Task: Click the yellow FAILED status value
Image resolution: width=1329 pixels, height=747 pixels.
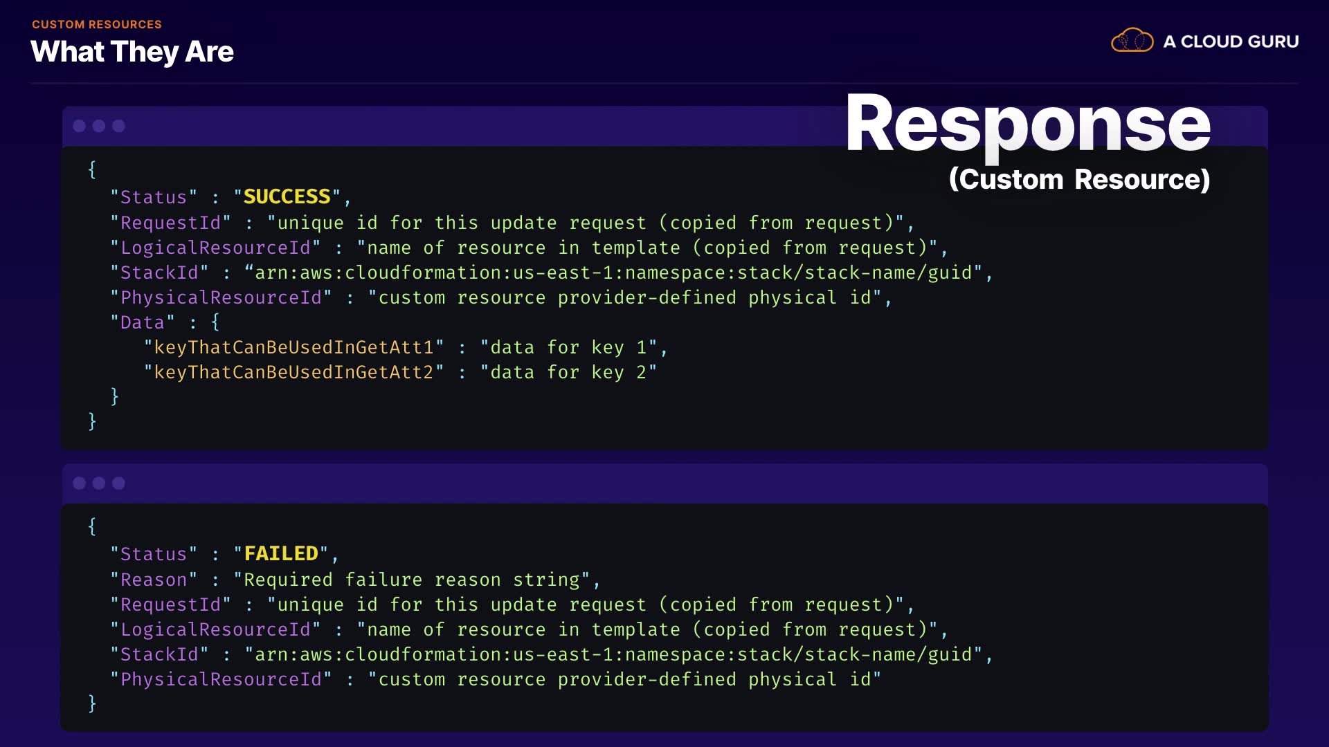Action: [x=281, y=554]
